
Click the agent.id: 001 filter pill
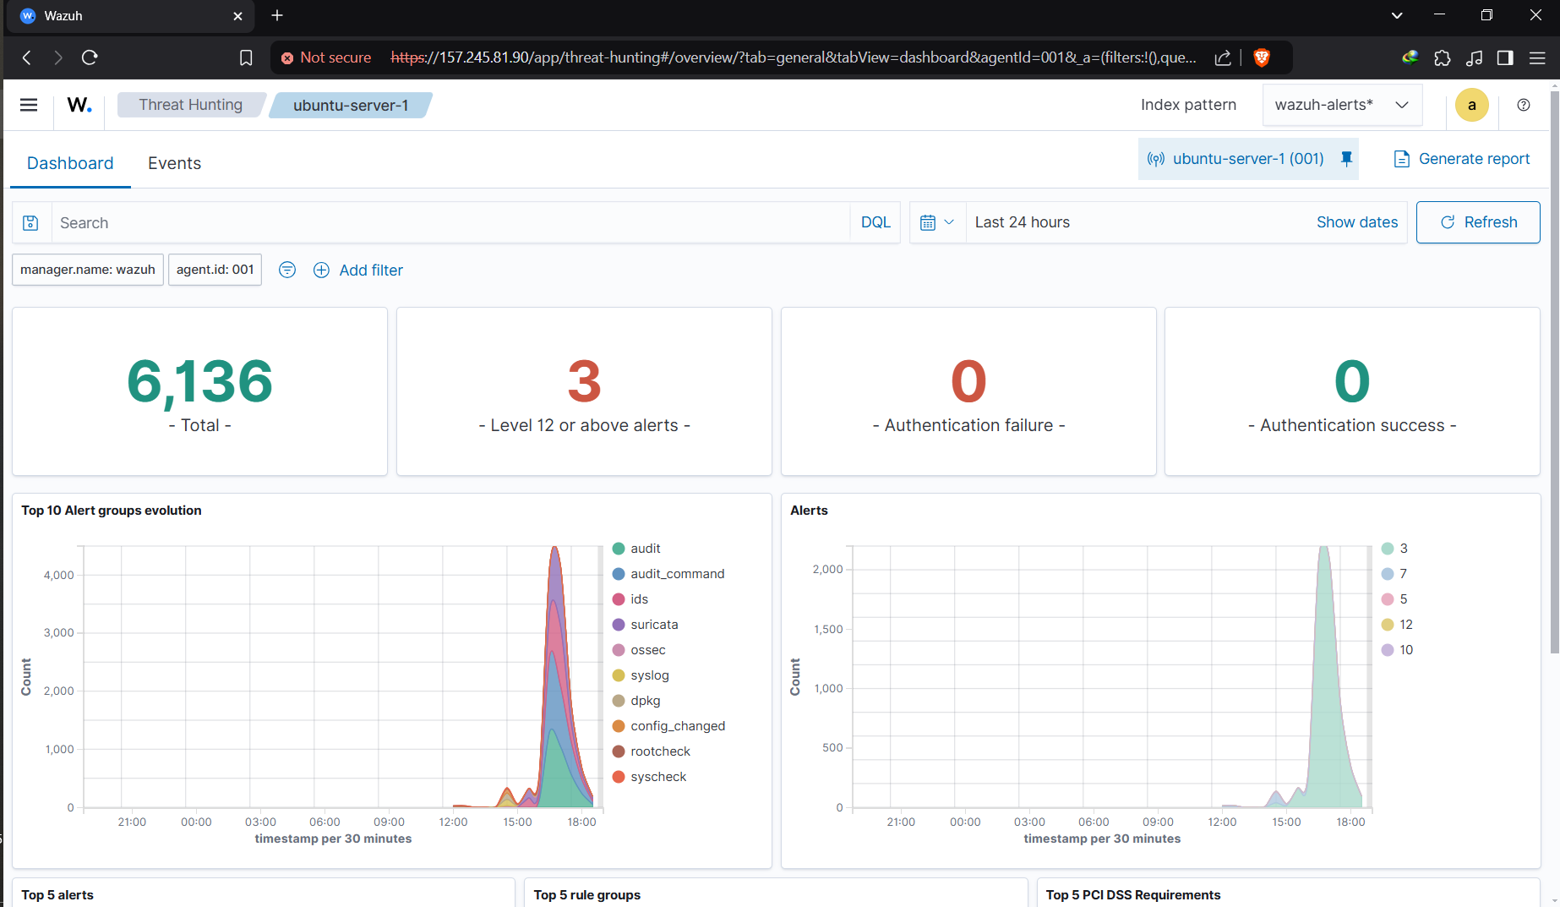215,270
